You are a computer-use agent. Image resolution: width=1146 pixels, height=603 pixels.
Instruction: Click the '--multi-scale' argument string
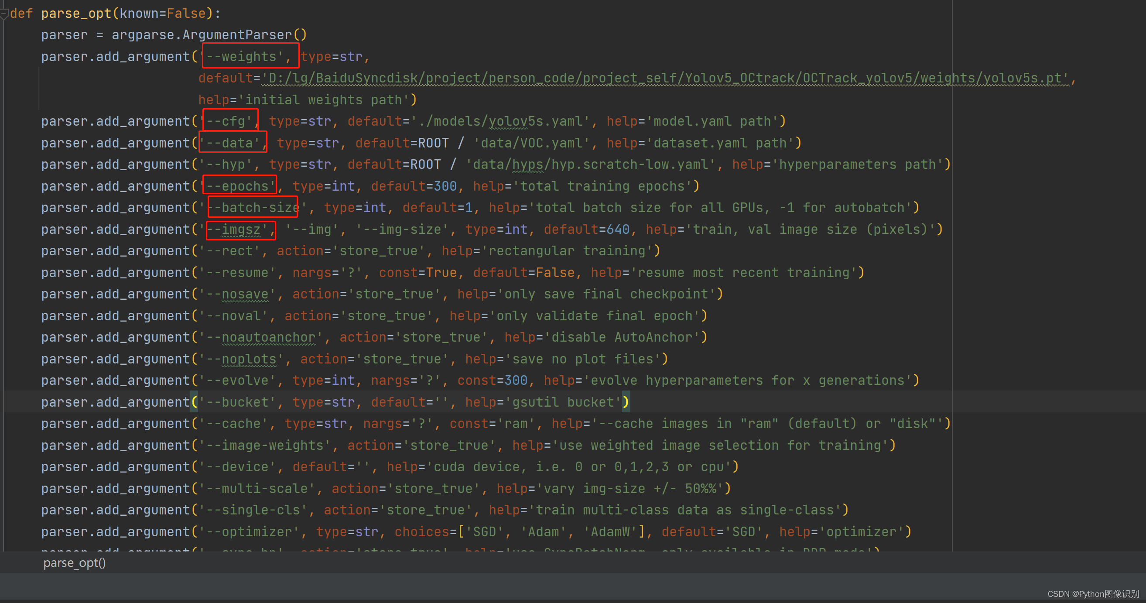point(257,488)
